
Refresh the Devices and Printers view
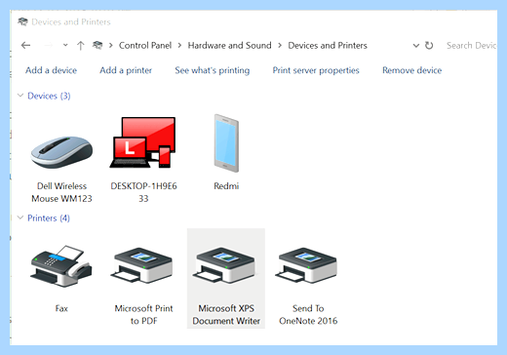tap(429, 46)
